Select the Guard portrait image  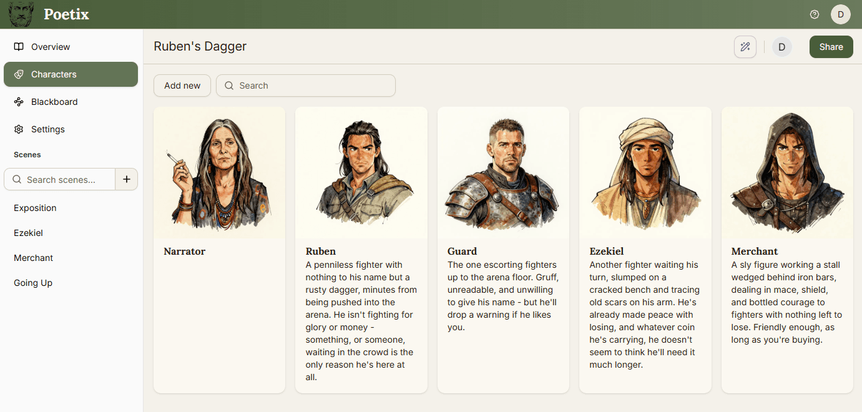(503, 173)
